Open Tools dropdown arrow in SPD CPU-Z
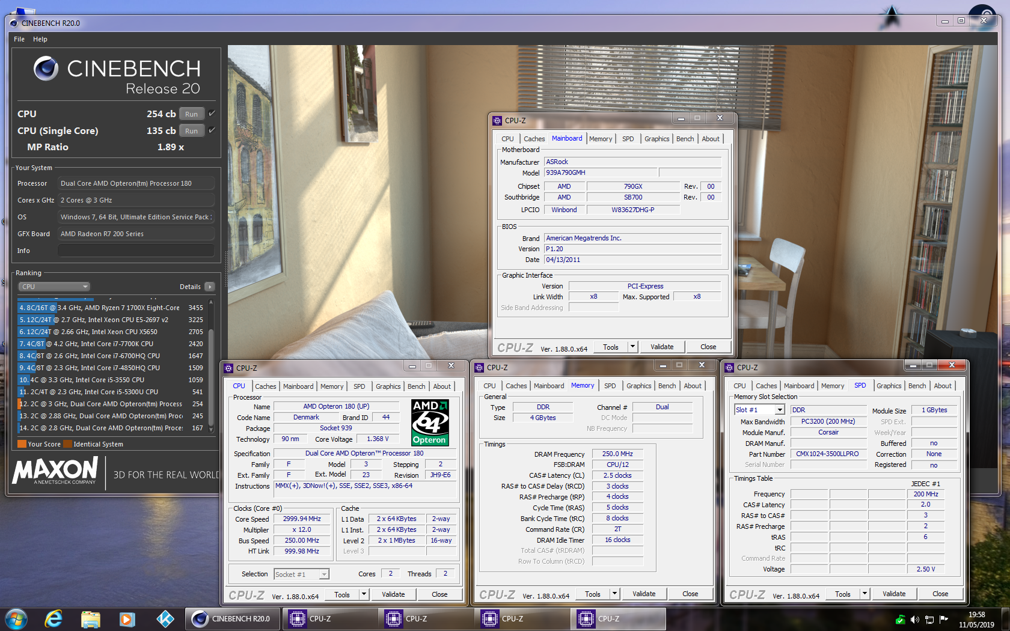Image resolution: width=1010 pixels, height=631 pixels. (865, 594)
